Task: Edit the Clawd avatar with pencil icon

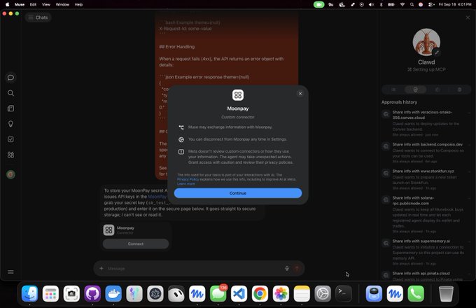Action: tap(437, 52)
